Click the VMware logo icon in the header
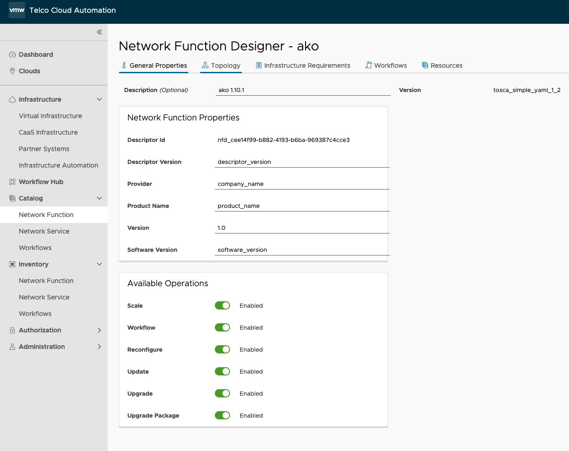The image size is (569, 451). point(16,10)
